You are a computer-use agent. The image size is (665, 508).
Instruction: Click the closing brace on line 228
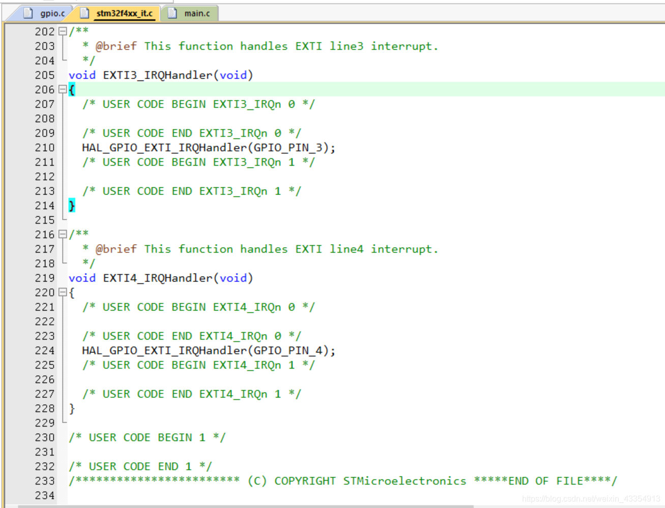(x=72, y=408)
